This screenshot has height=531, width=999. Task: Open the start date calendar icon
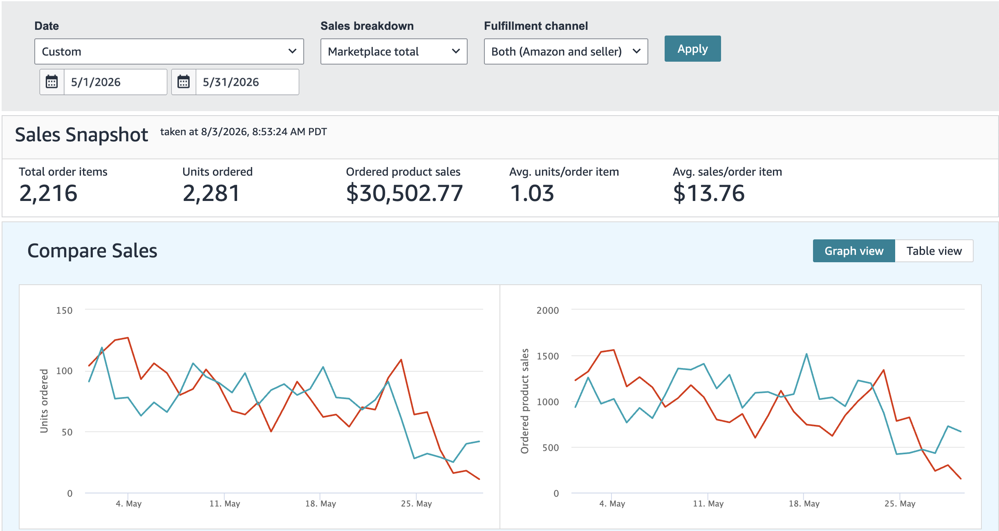click(52, 82)
